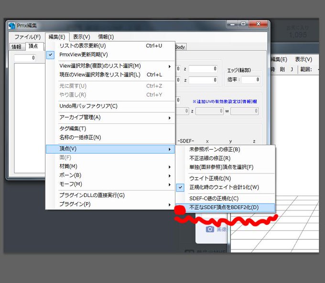Switch to the Body tab
The height and width of the screenshot is (283, 325).
tap(180, 47)
